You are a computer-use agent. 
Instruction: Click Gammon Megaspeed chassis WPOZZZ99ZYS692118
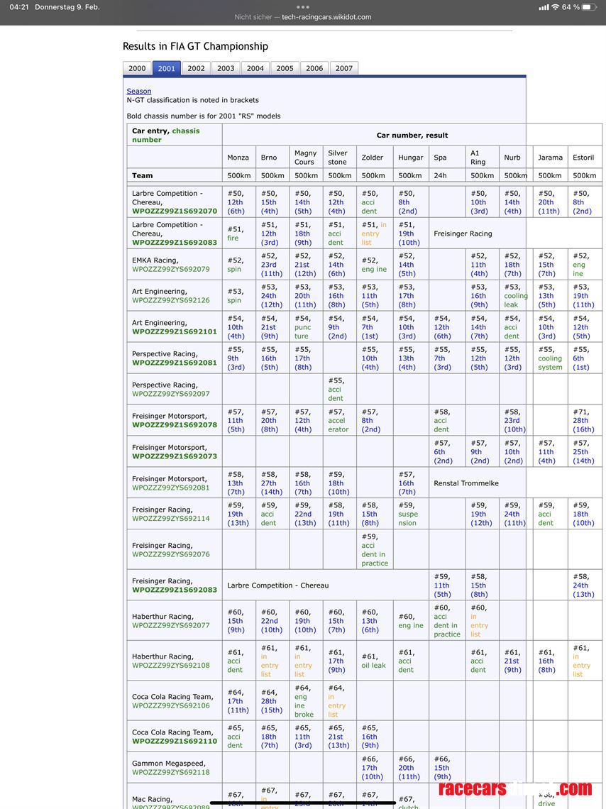pyautogui.click(x=171, y=772)
